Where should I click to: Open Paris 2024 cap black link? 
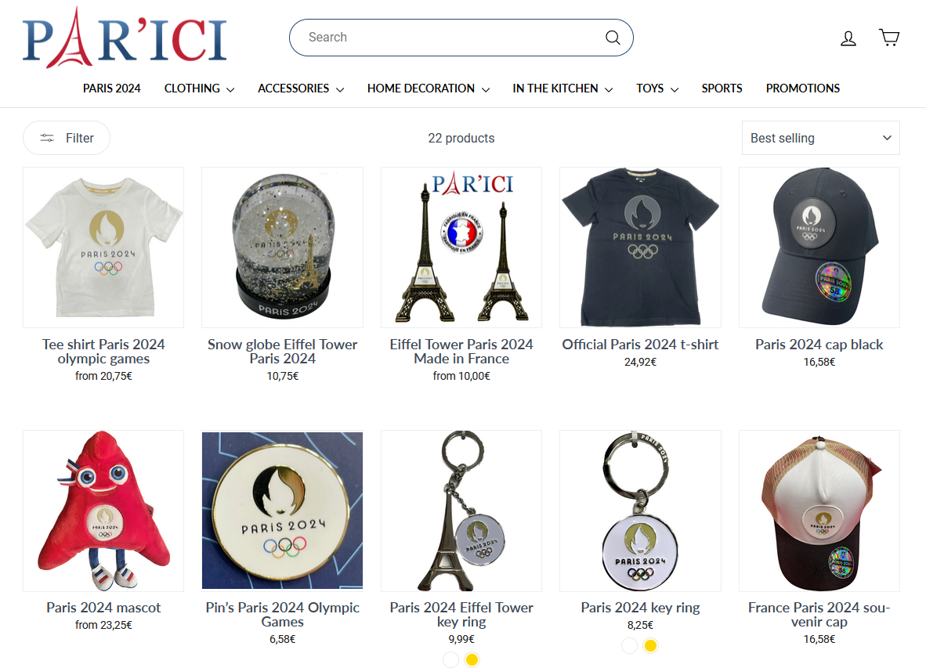pos(819,345)
